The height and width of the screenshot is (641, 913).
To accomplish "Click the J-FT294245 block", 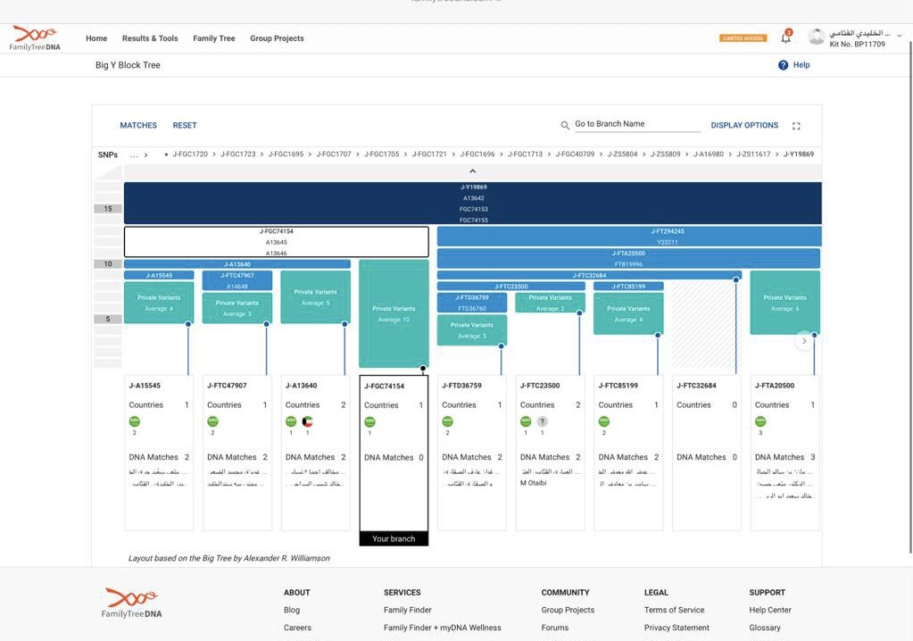I will 629,237.
